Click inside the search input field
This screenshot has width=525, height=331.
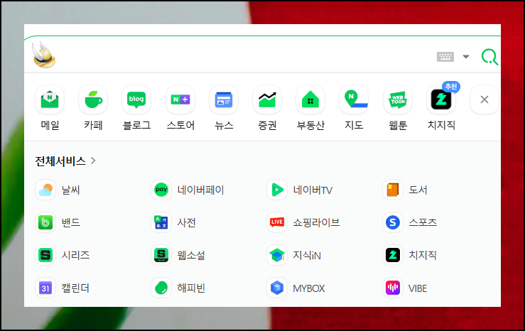[x=246, y=56]
